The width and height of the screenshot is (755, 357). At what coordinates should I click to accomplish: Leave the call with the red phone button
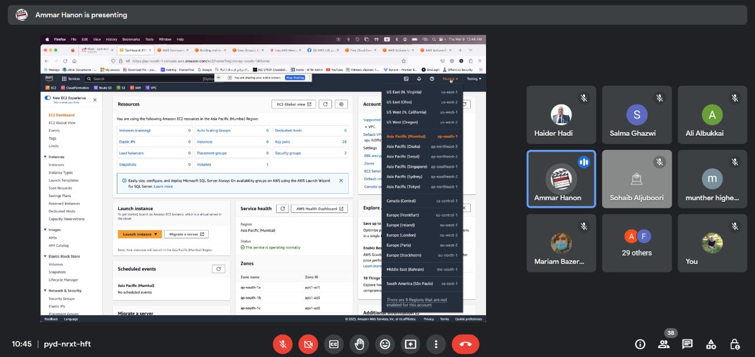pyautogui.click(x=465, y=344)
